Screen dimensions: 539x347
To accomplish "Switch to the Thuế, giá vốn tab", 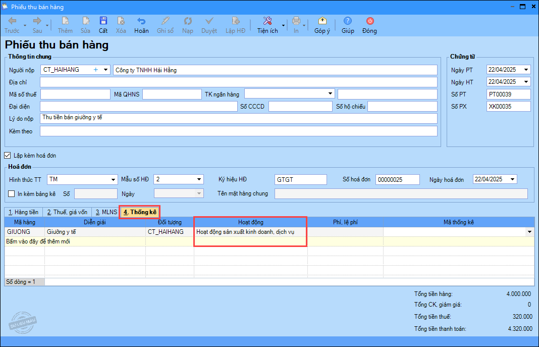I will (x=67, y=212).
